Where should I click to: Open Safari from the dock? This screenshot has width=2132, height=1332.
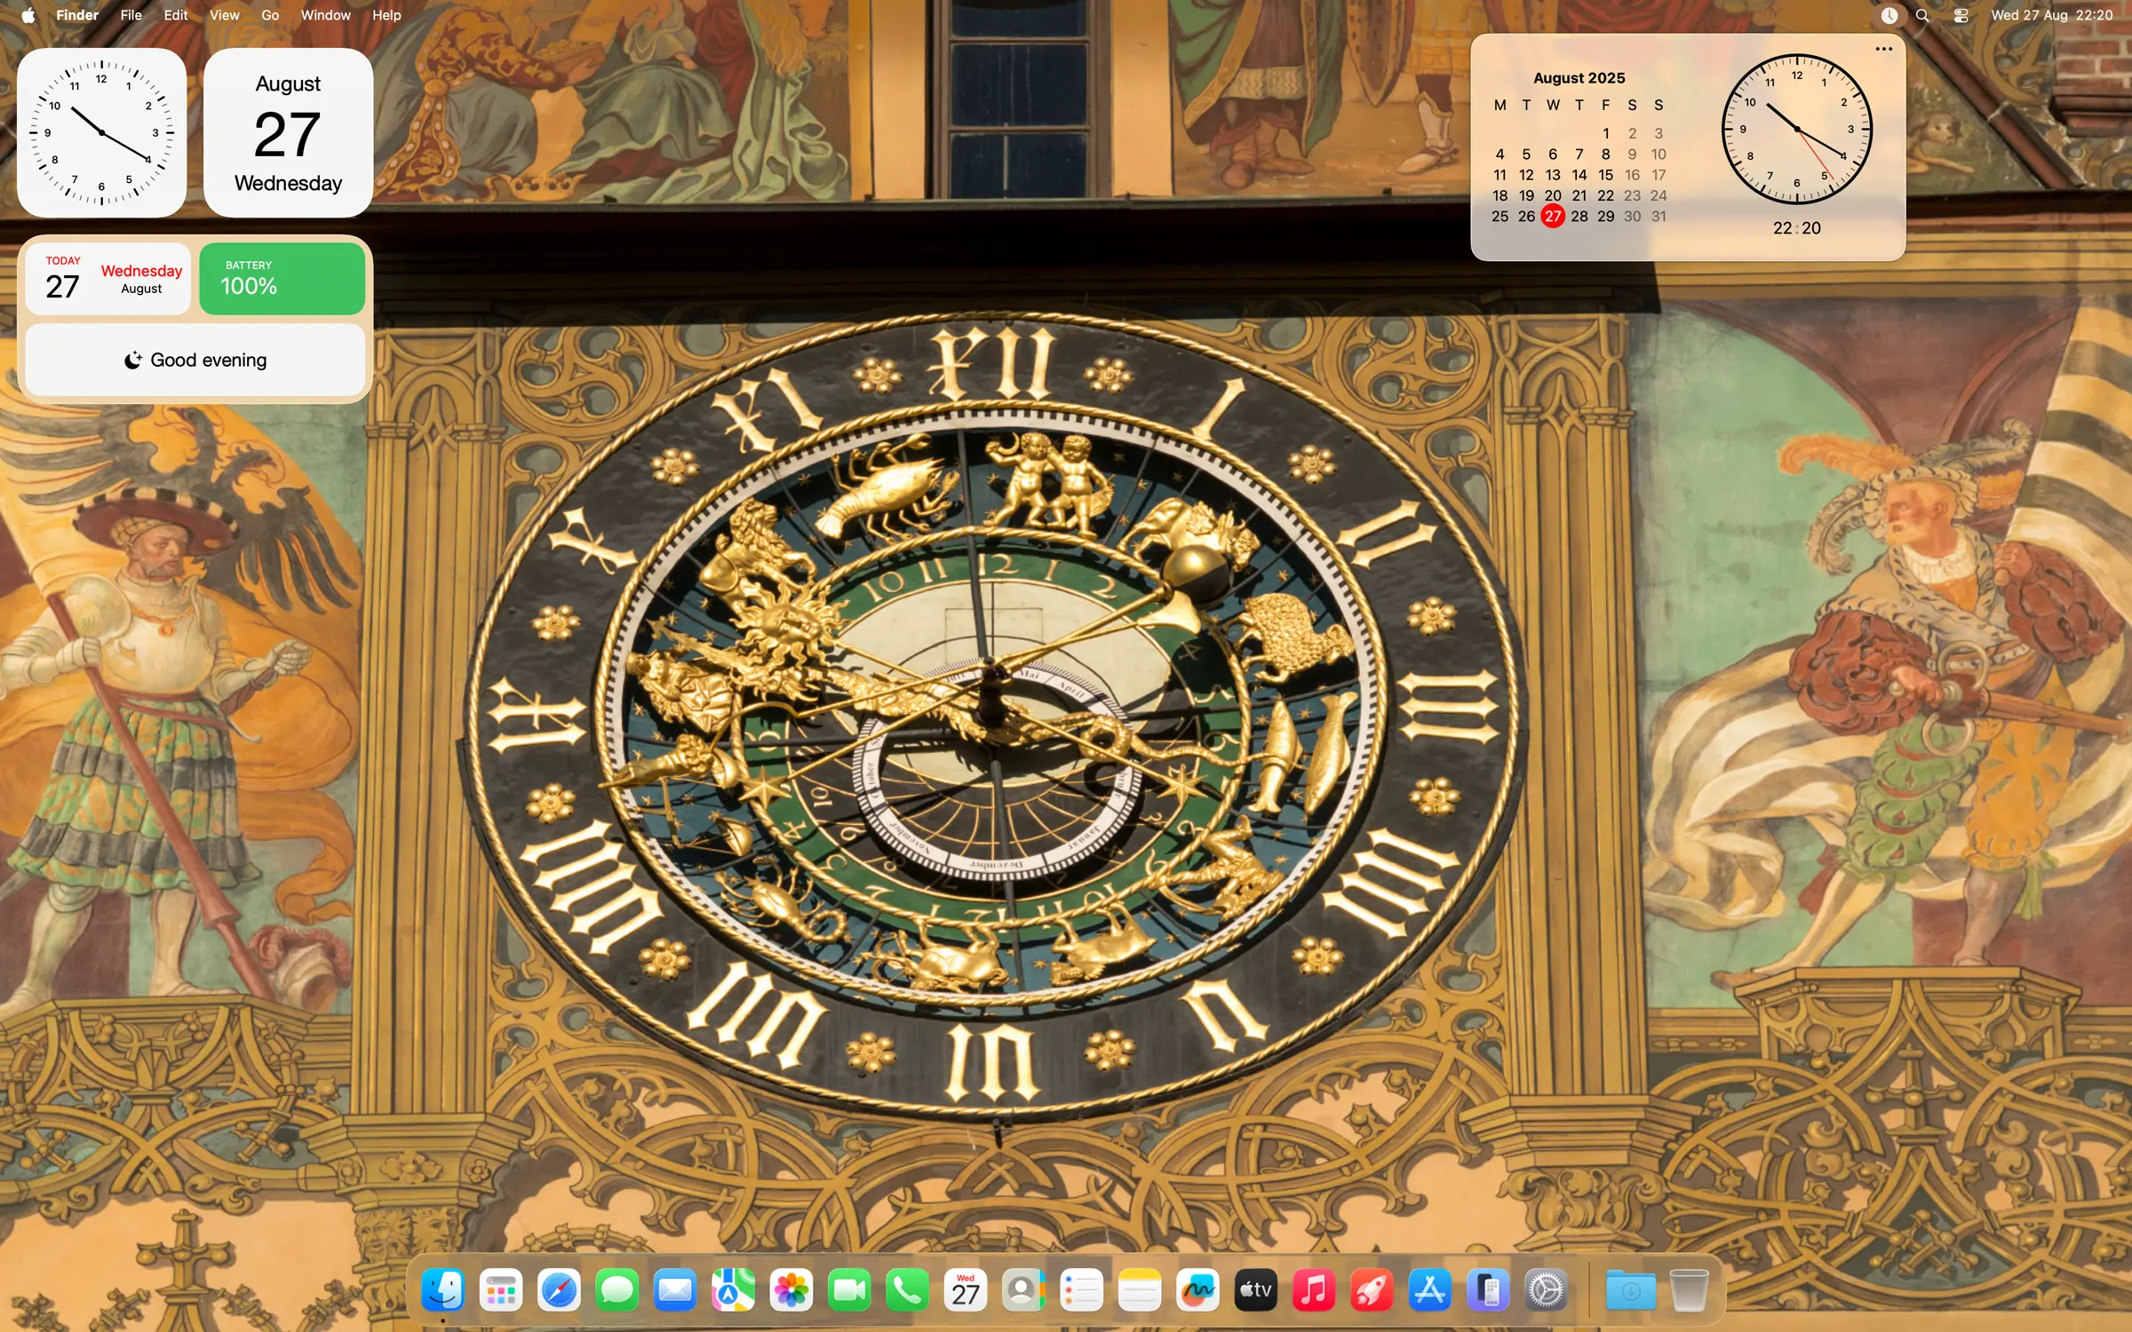(559, 1290)
